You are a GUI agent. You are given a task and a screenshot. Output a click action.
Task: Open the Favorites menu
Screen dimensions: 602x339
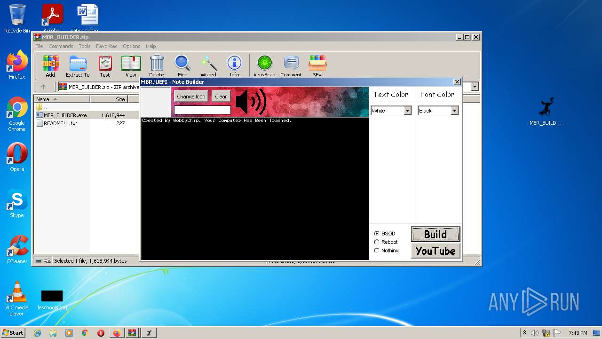[107, 46]
